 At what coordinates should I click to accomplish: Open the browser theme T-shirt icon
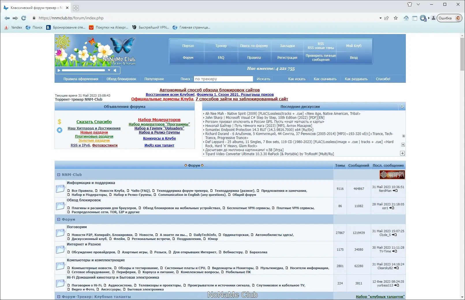point(410,4)
